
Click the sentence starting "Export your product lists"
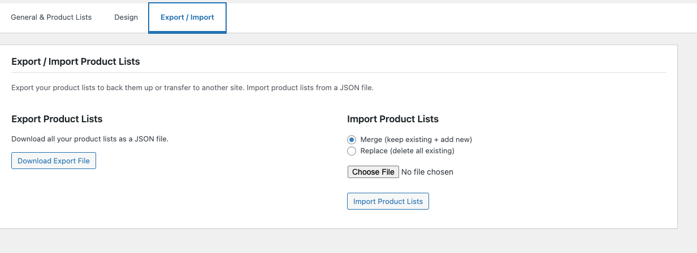coord(127,88)
